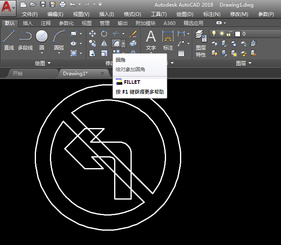Image resolution: width=281 pixels, height=245 pixels.
Task: Toggle the layer freeze sun icon
Action: pyautogui.click(x=222, y=34)
